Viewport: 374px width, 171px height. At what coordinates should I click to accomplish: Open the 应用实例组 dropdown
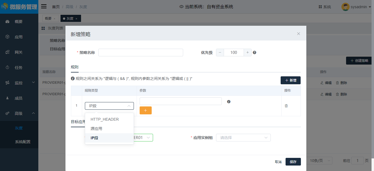(243, 138)
